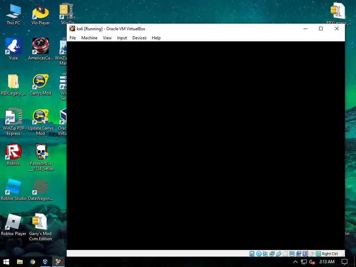Click inside the black kali VM screen
356x267 pixels.
tap(206, 146)
